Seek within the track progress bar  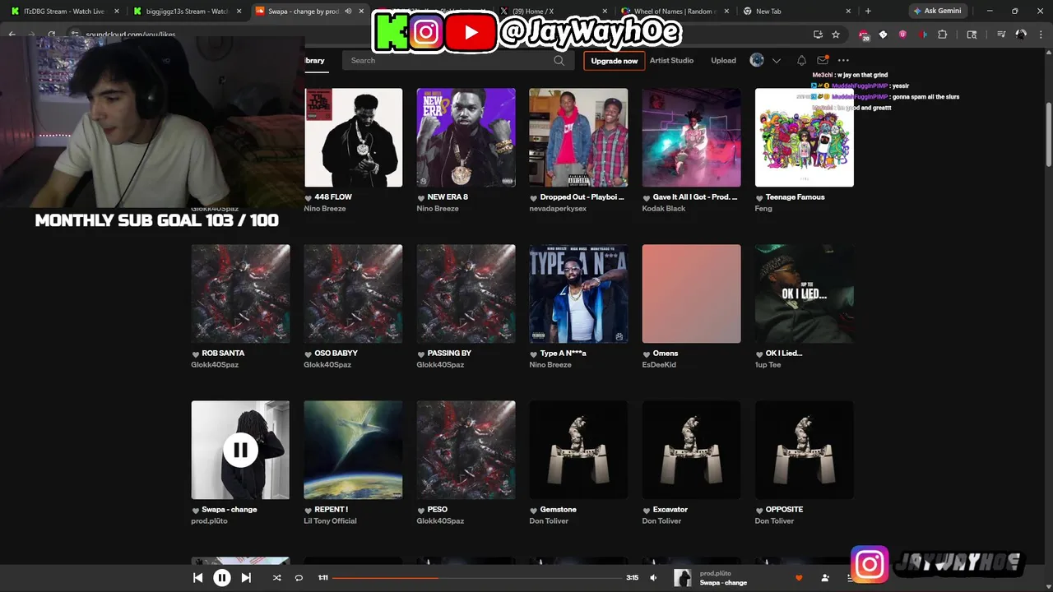[477, 578]
